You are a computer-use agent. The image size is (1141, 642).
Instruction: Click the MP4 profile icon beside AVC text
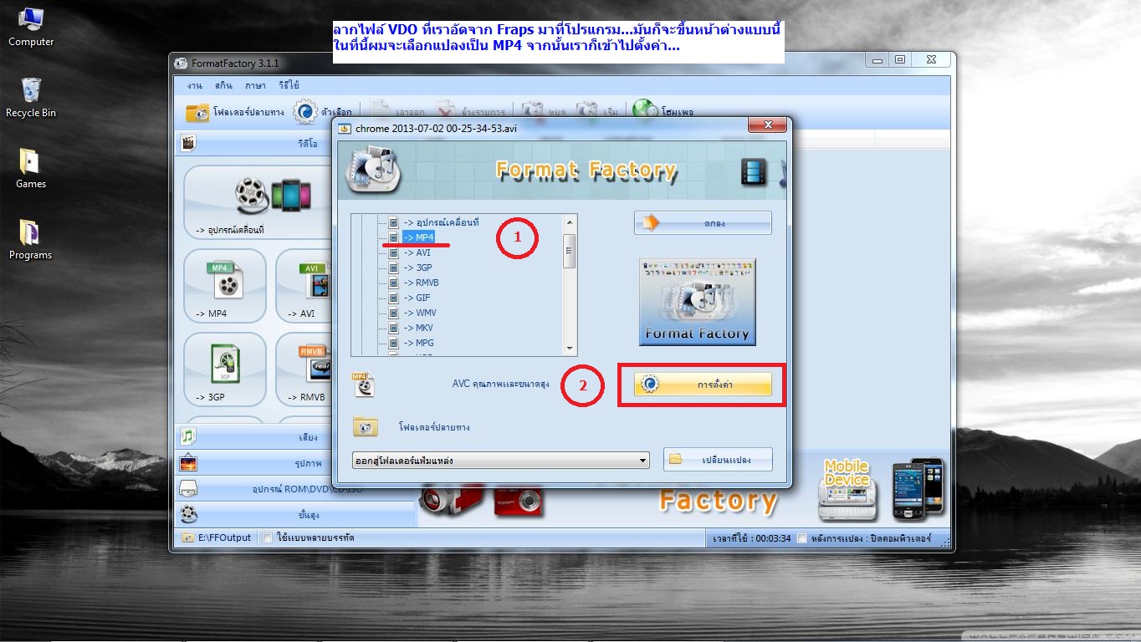tap(365, 385)
